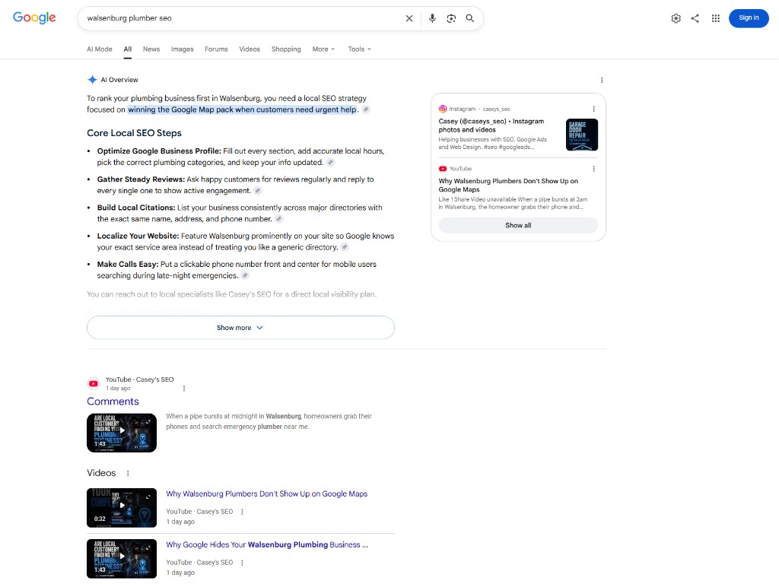Screen dimensions: 779x584
Task: Click the Google logo
Action: (34, 17)
